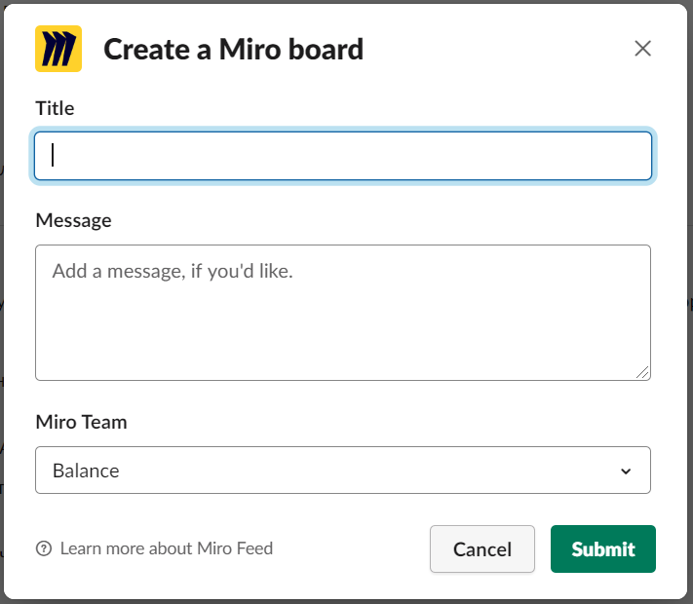693x604 pixels.
Task: Close the Create a Miro board dialog
Action: click(642, 49)
